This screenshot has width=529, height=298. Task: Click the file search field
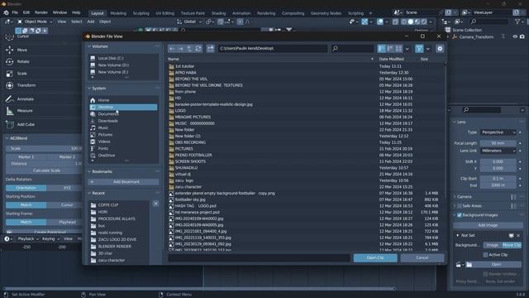pos(352,49)
